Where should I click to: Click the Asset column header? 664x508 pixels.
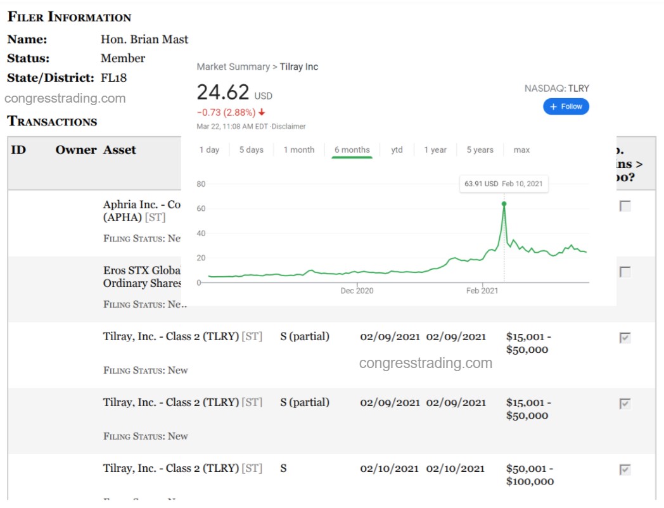pos(119,150)
